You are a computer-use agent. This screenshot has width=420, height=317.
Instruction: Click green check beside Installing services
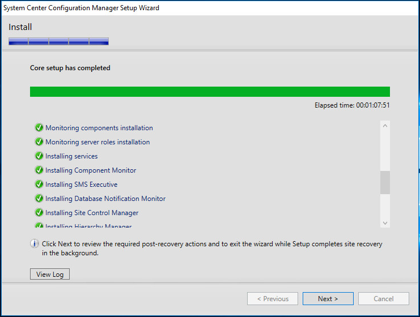coord(39,156)
